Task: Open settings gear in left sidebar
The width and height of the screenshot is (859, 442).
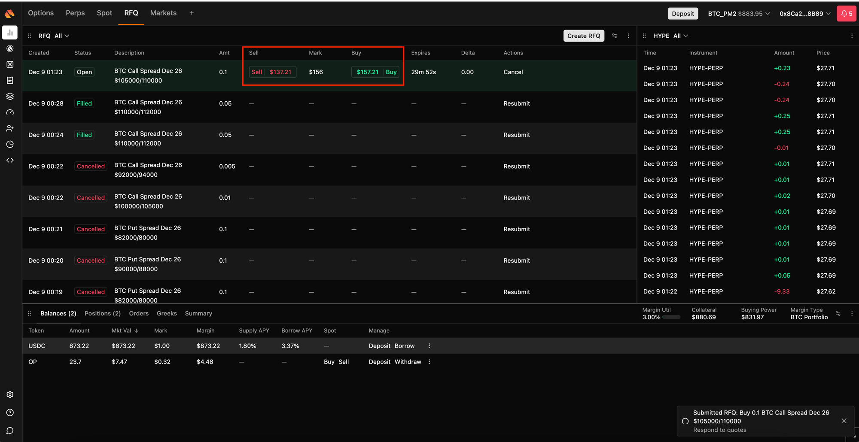Action: (10, 394)
